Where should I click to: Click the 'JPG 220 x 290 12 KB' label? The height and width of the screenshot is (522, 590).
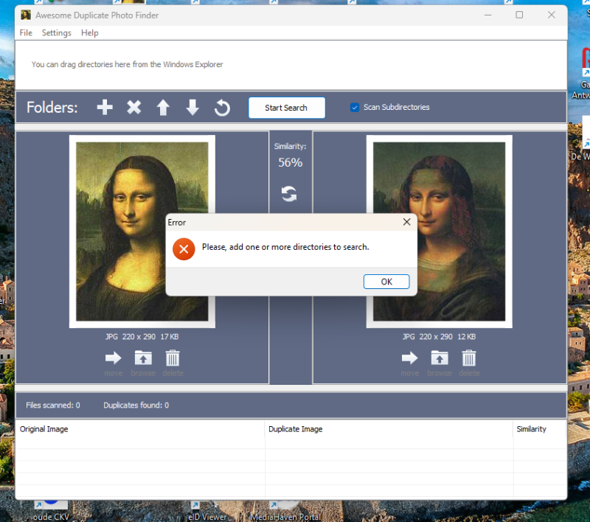(439, 337)
